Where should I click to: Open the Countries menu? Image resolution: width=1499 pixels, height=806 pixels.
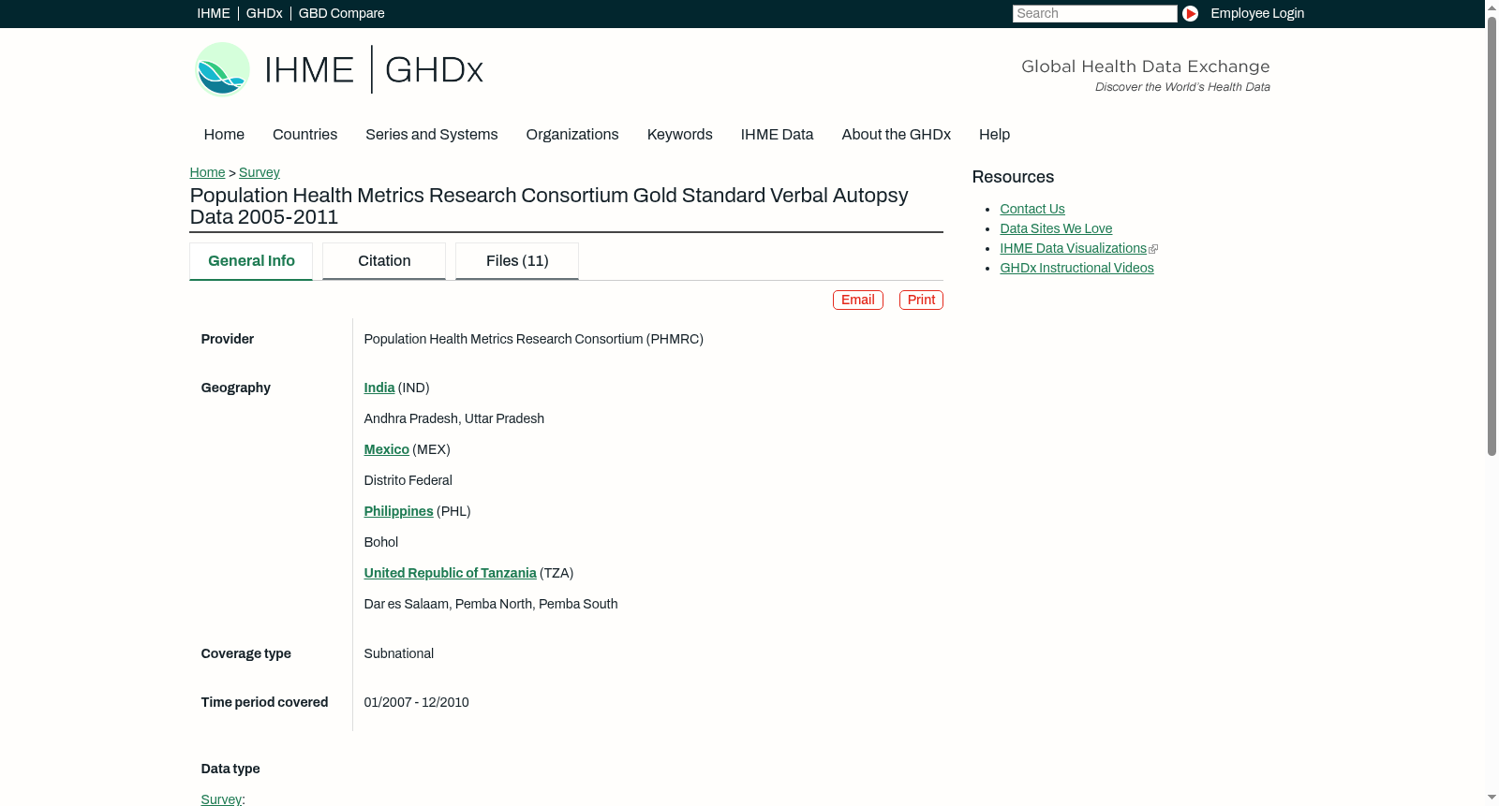(304, 135)
